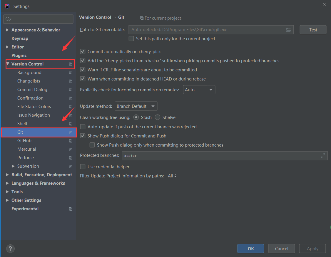Image resolution: width=331 pixels, height=257 pixels.
Task: Click the IntelliJ logo in the title bar
Action: (7, 6)
